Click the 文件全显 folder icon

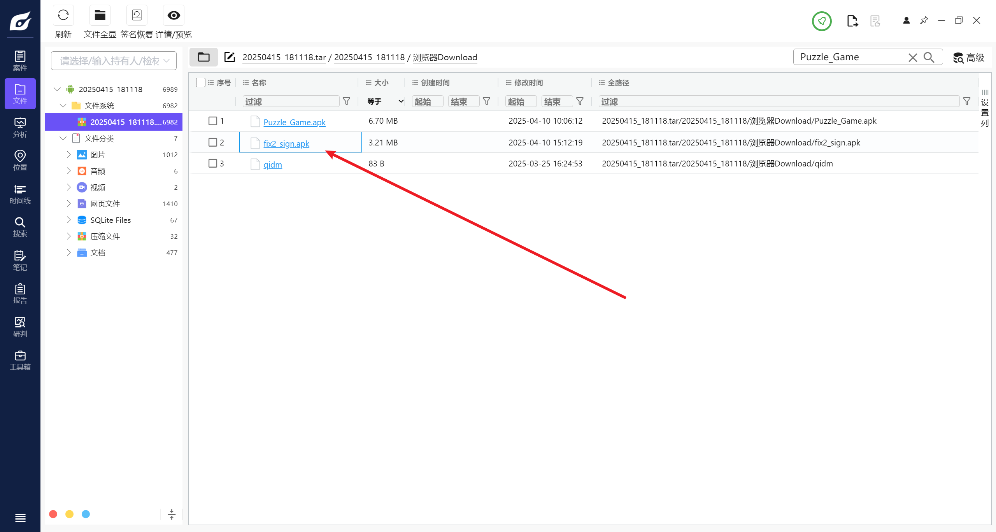[x=100, y=16]
